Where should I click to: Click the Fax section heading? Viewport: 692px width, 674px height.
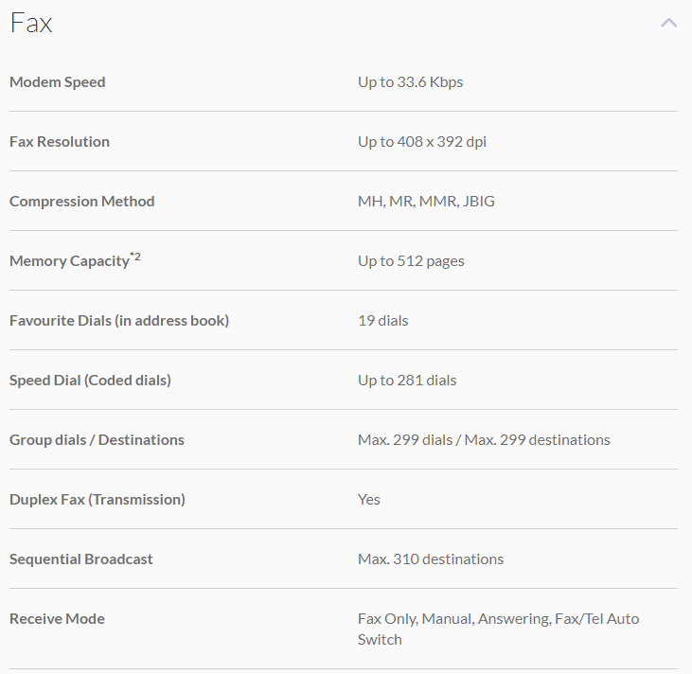pyautogui.click(x=31, y=24)
